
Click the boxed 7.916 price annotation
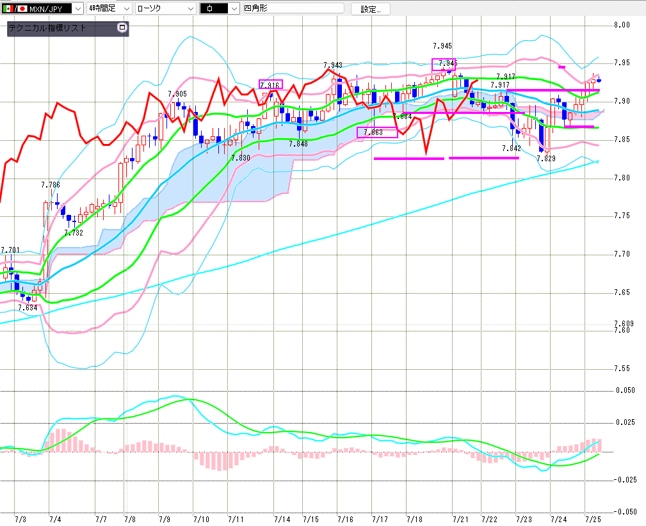tap(271, 84)
